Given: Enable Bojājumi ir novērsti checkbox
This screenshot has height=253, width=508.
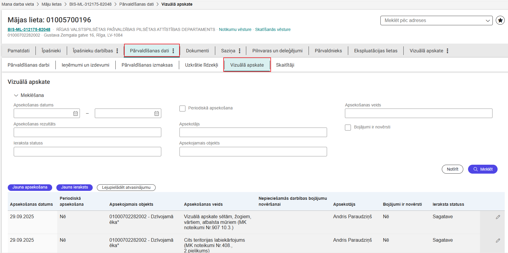Looking at the screenshot, I should [x=348, y=128].
